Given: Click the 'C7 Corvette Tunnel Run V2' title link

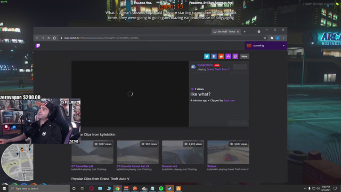Looking at the screenshot, I should click(133, 166).
